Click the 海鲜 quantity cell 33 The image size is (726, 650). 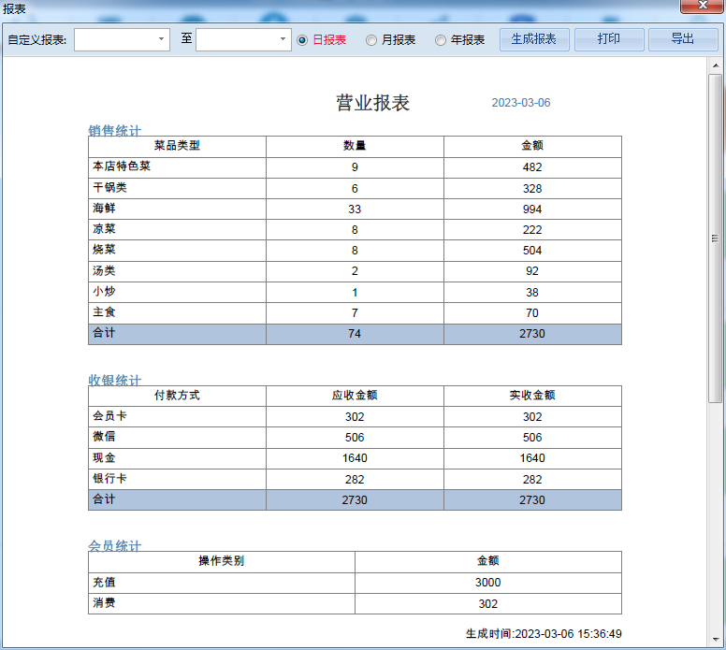[x=355, y=209]
